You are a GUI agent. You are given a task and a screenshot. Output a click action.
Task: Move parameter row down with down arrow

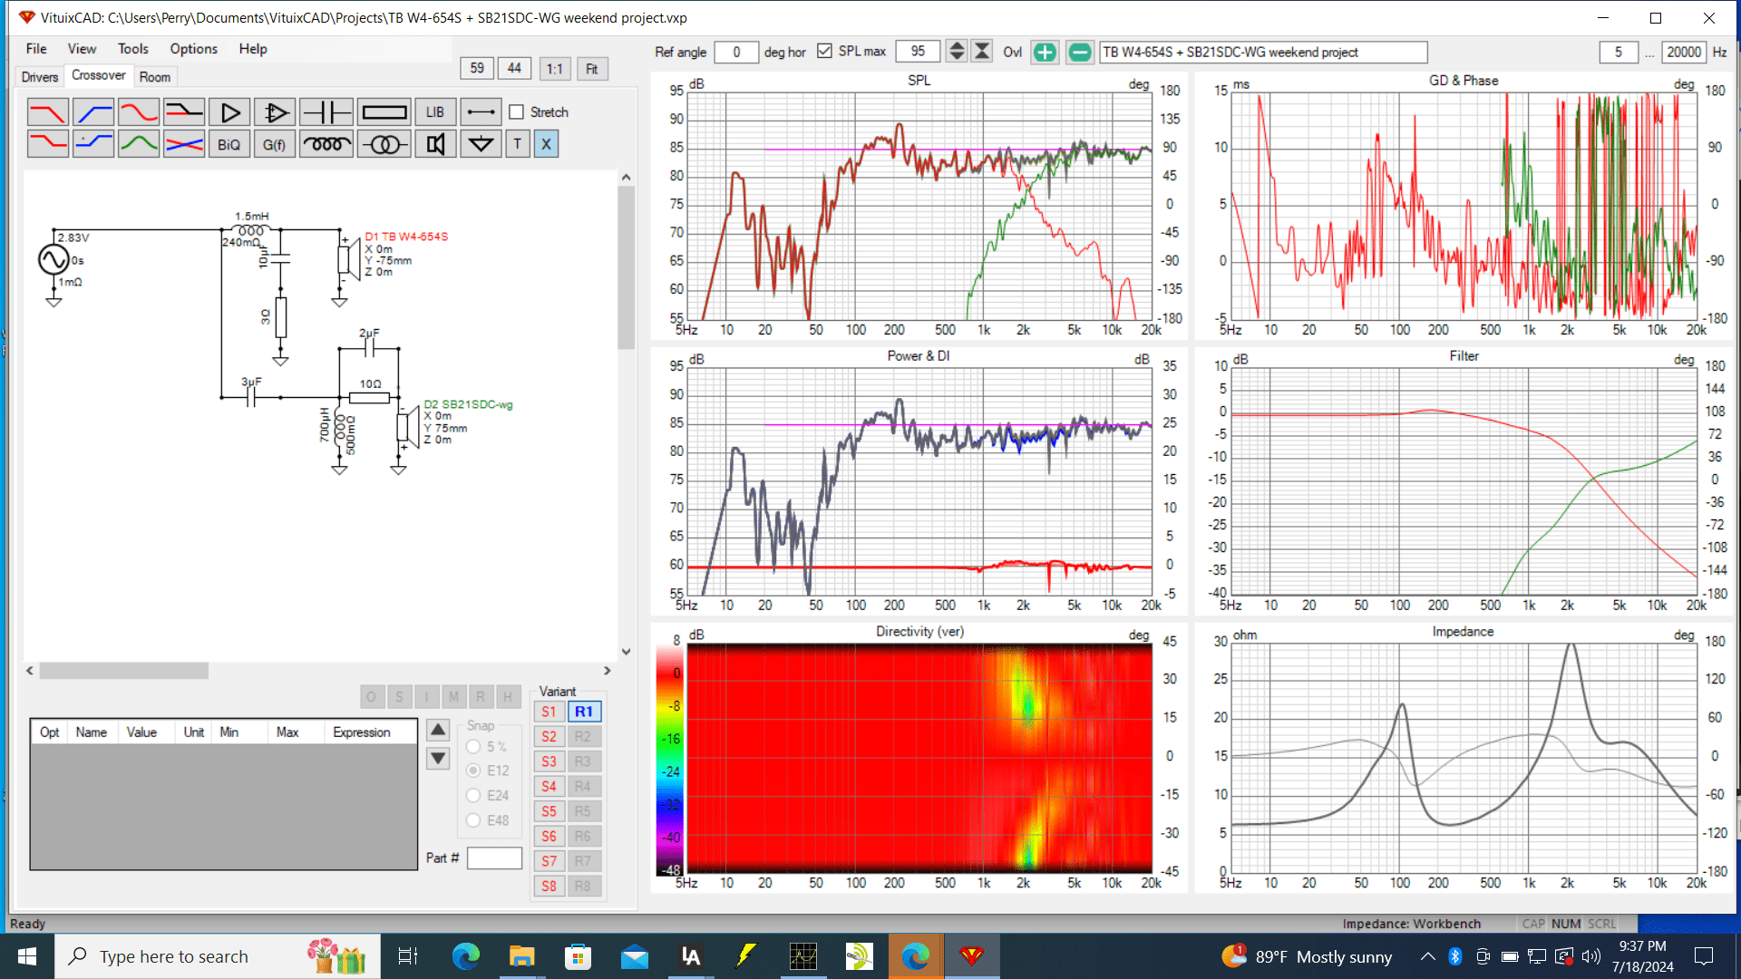pyautogui.click(x=438, y=758)
